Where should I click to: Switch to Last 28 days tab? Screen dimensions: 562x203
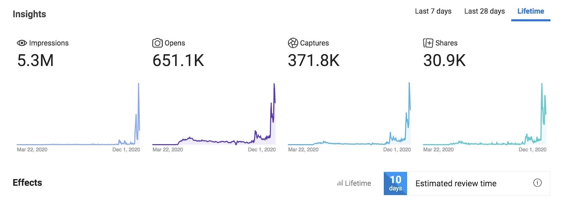point(484,11)
